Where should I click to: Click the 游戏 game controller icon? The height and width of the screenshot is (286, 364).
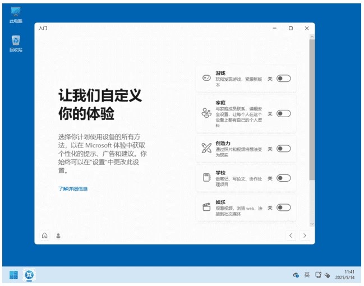tap(206, 79)
